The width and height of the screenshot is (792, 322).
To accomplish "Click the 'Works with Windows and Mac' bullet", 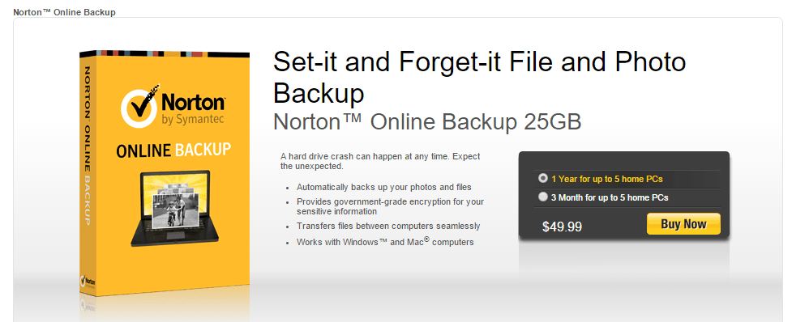I will coord(385,241).
